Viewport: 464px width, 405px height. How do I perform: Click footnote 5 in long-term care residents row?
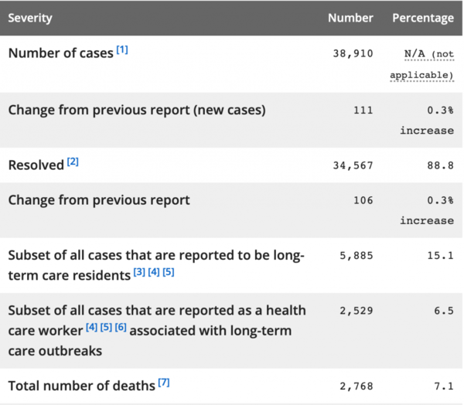tap(169, 273)
